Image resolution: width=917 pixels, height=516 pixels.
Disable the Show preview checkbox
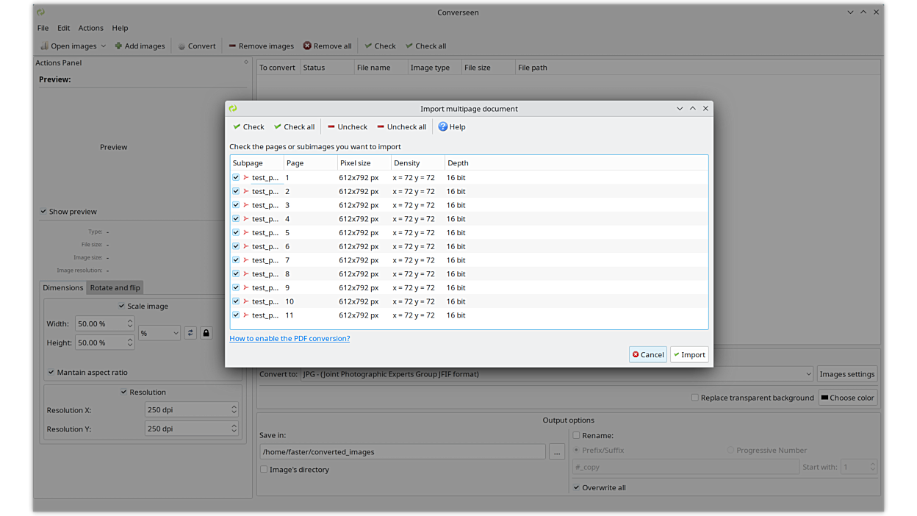tap(43, 212)
